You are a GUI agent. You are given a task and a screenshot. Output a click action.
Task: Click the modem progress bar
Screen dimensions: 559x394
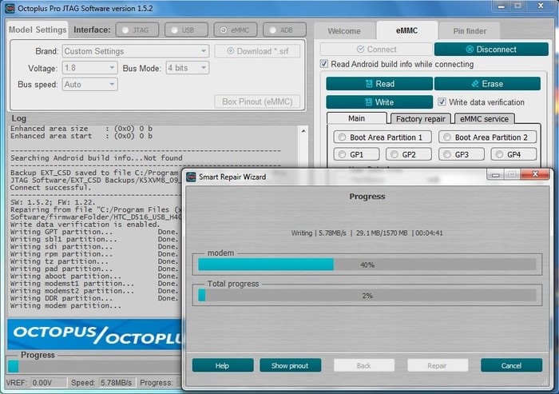367,265
